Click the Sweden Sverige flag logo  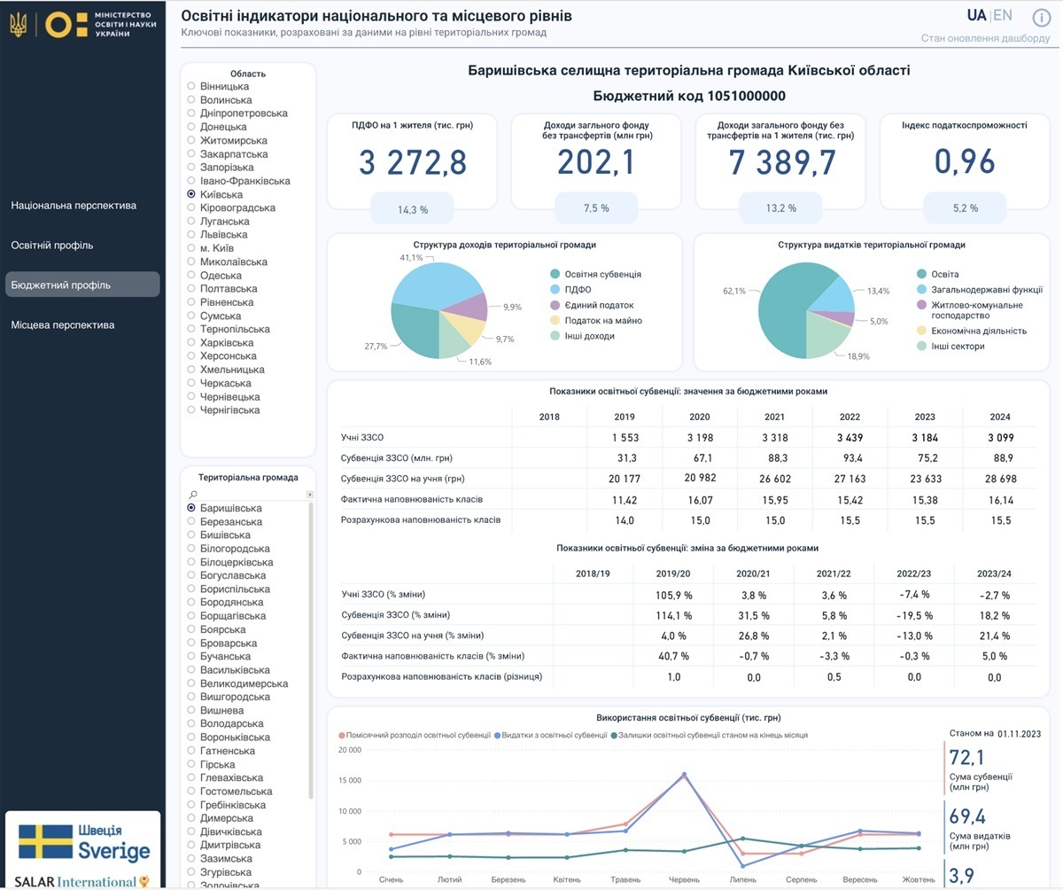[84, 842]
